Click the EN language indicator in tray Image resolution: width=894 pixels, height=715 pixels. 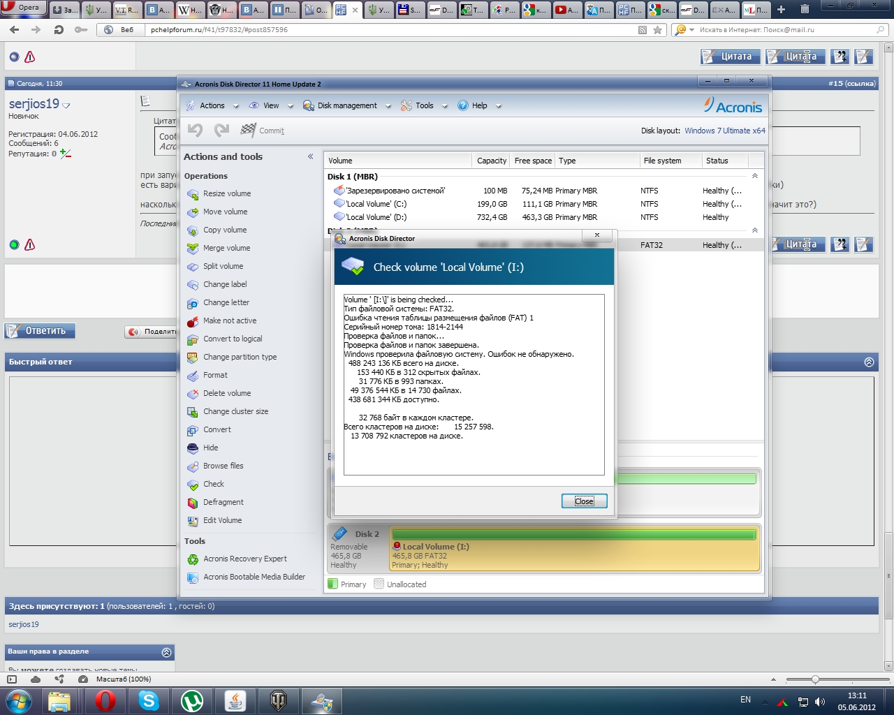tap(745, 700)
